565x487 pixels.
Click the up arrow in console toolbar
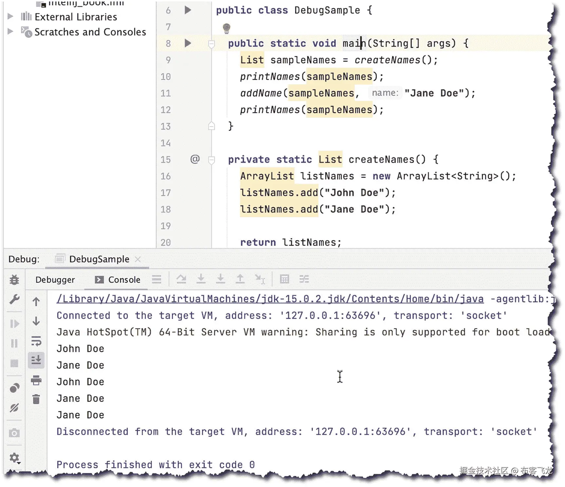pyautogui.click(x=36, y=301)
